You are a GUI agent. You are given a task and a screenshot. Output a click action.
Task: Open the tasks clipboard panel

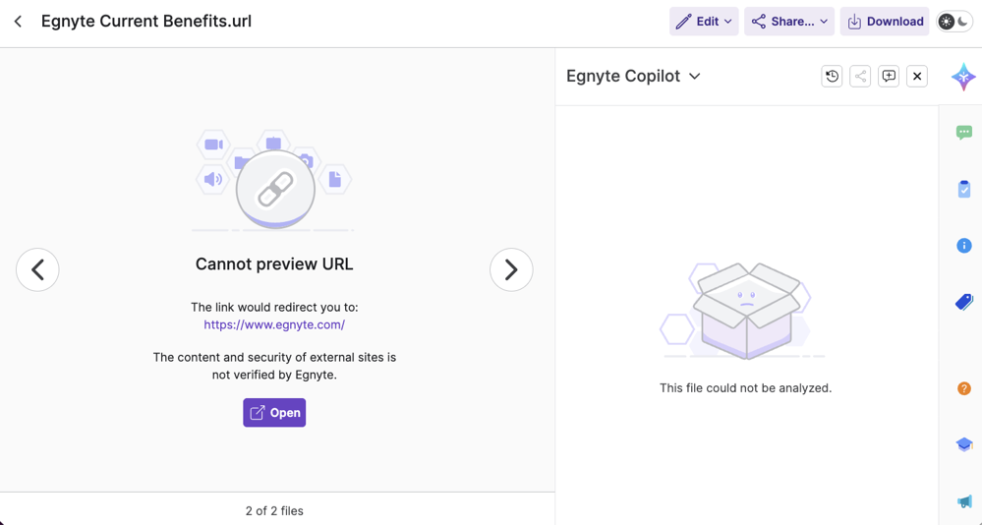pos(963,189)
